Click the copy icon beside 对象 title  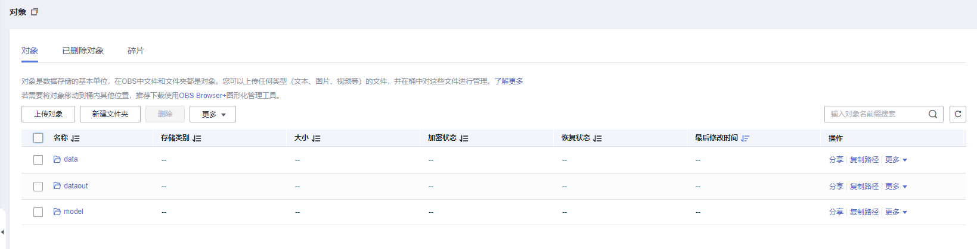pyautogui.click(x=35, y=12)
